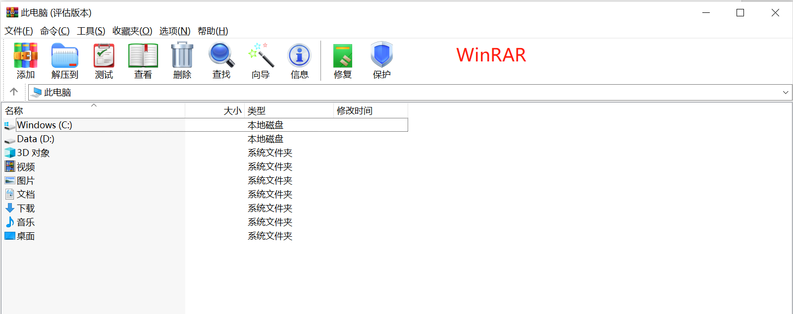This screenshot has height=314, width=793.
Task: Click the 桌面 desktop icon
Action: 10,236
